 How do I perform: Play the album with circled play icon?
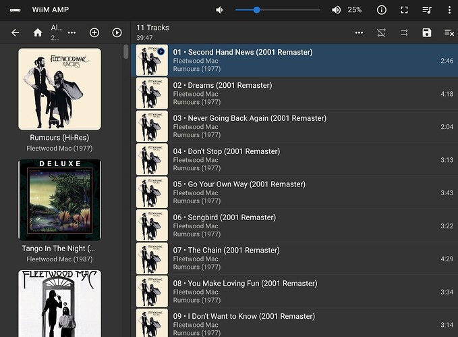click(117, 32)
